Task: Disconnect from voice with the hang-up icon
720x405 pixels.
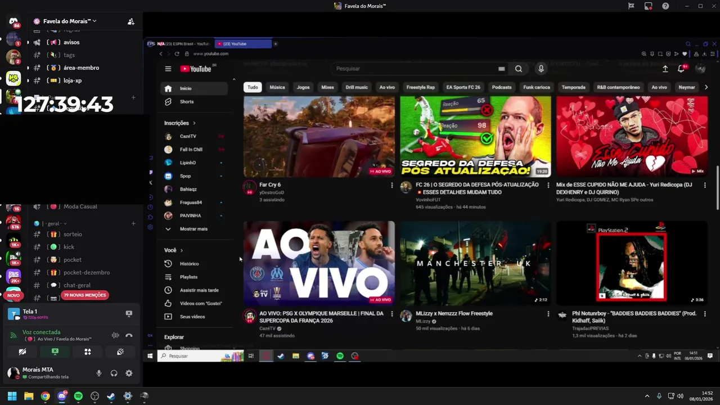Action: [129, 335]
